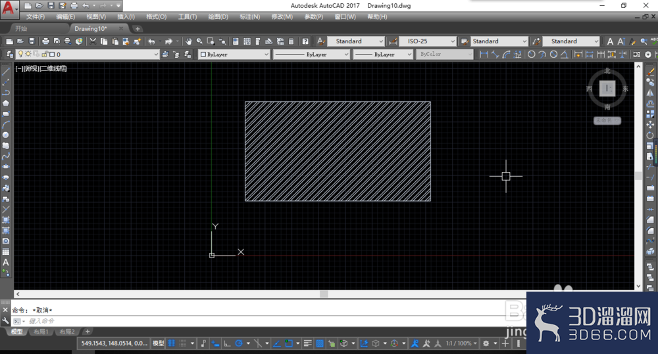Expand the ISO-25 dimension style dropdown
Image resolution: width=658 pixels, height=354 pixels.
tap(453, 41)
